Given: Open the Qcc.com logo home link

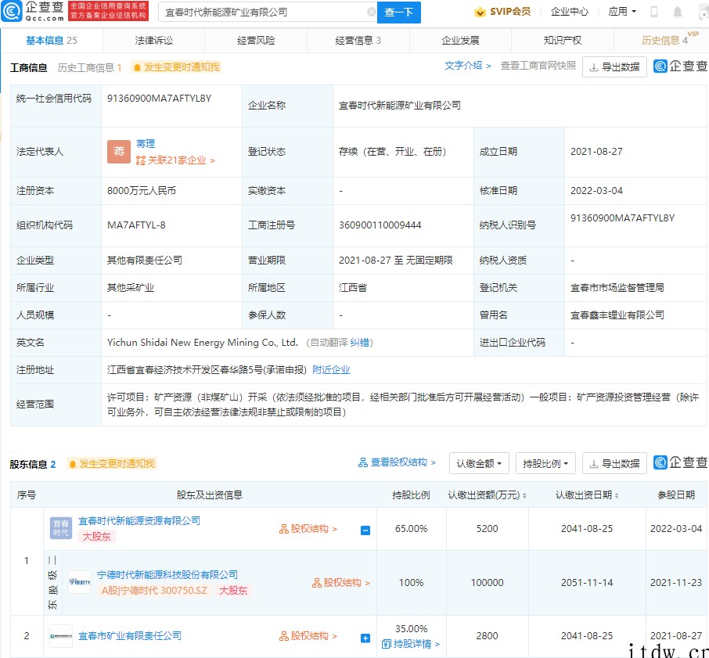Looking at the screenshot, I should click(33, 11).
